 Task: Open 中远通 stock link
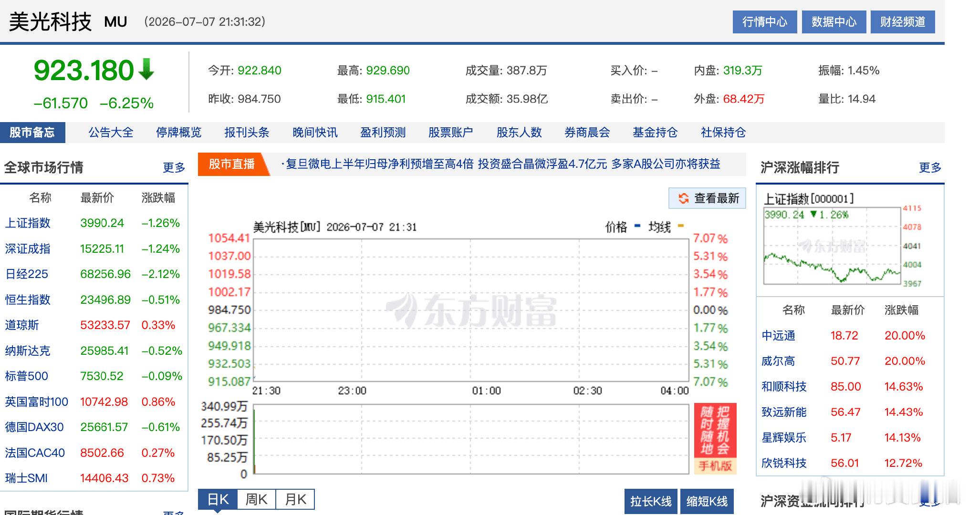(x=779, y=336)
